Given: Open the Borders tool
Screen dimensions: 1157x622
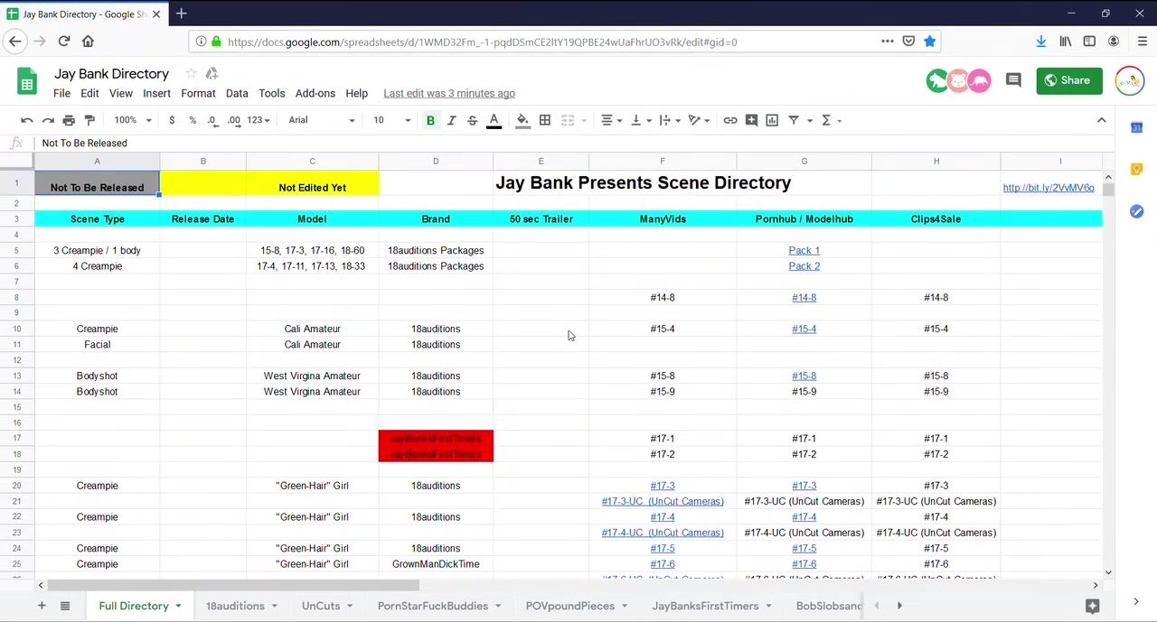Looking at the screenshot, I should (544, 120).
